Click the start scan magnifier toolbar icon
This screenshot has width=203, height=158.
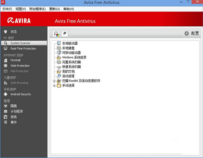[x=56, y=33]
